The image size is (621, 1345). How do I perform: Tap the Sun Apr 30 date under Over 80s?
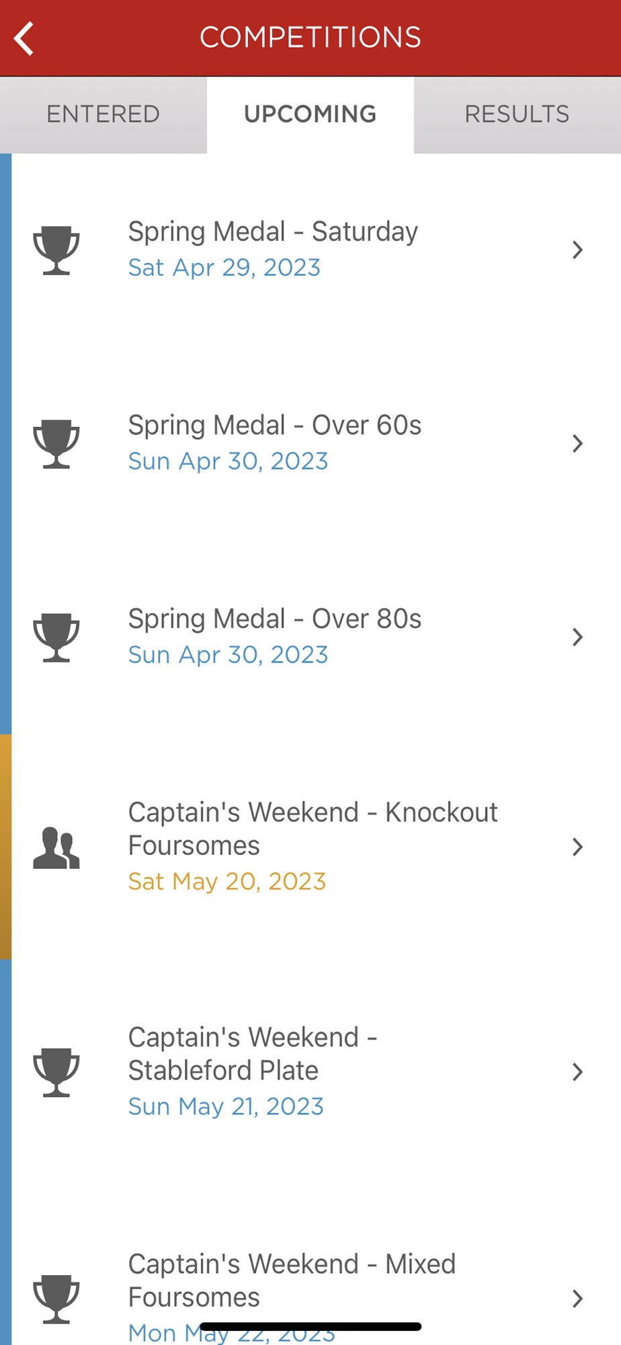(228, 655)
